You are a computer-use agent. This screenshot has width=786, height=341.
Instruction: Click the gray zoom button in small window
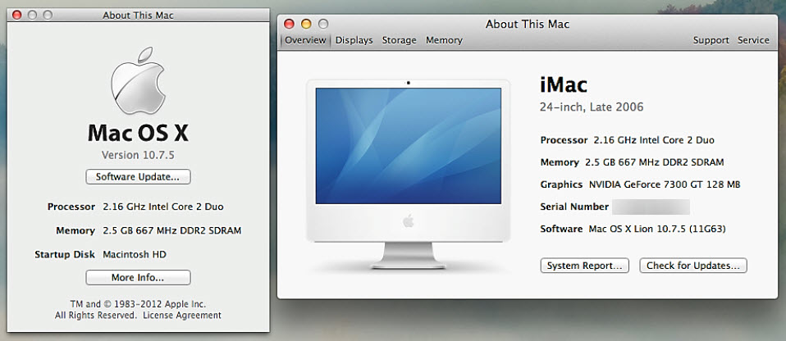(x=48, y=15)
